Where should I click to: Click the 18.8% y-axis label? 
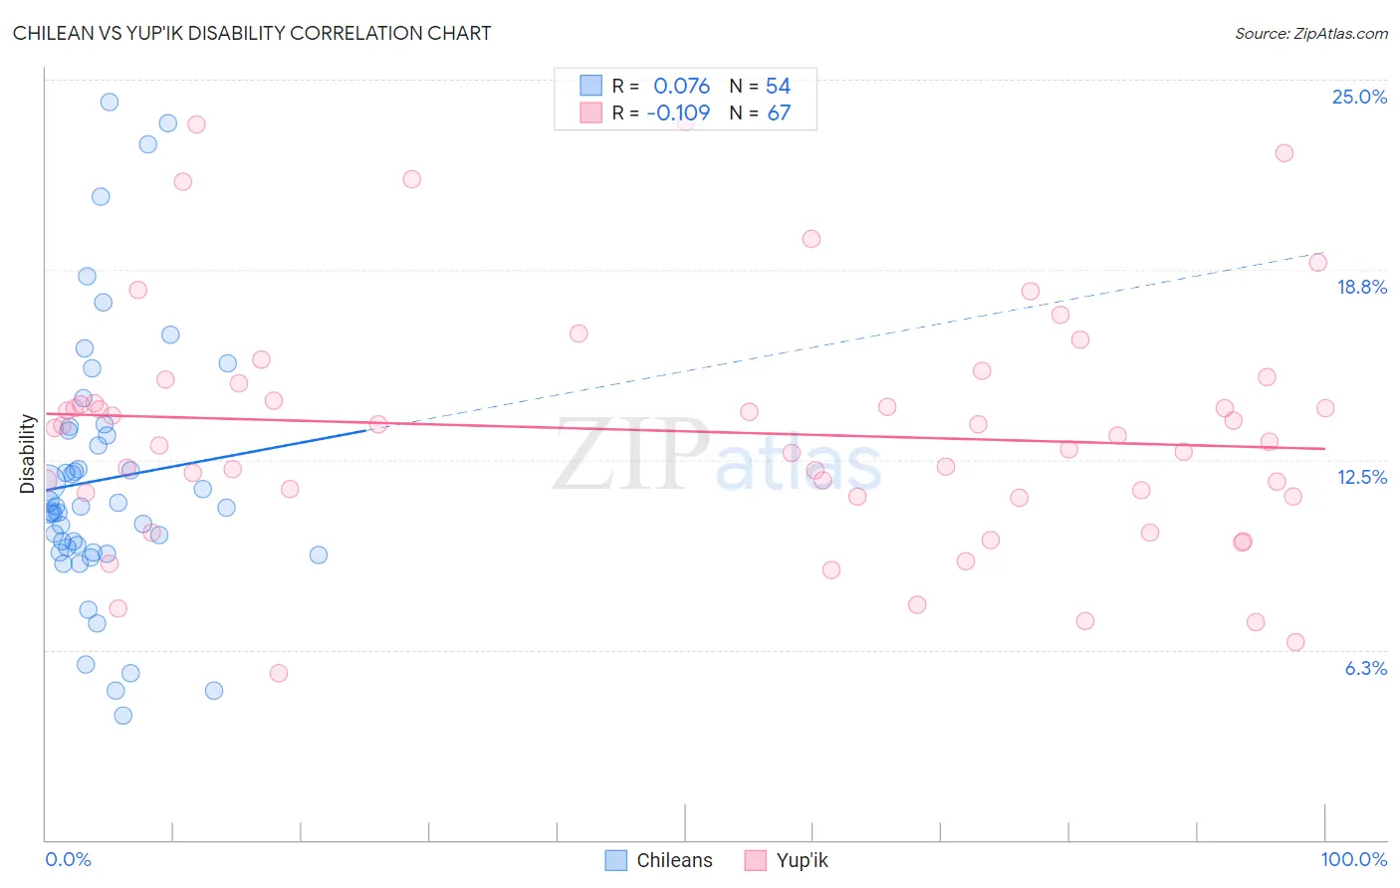(1361, 287)
